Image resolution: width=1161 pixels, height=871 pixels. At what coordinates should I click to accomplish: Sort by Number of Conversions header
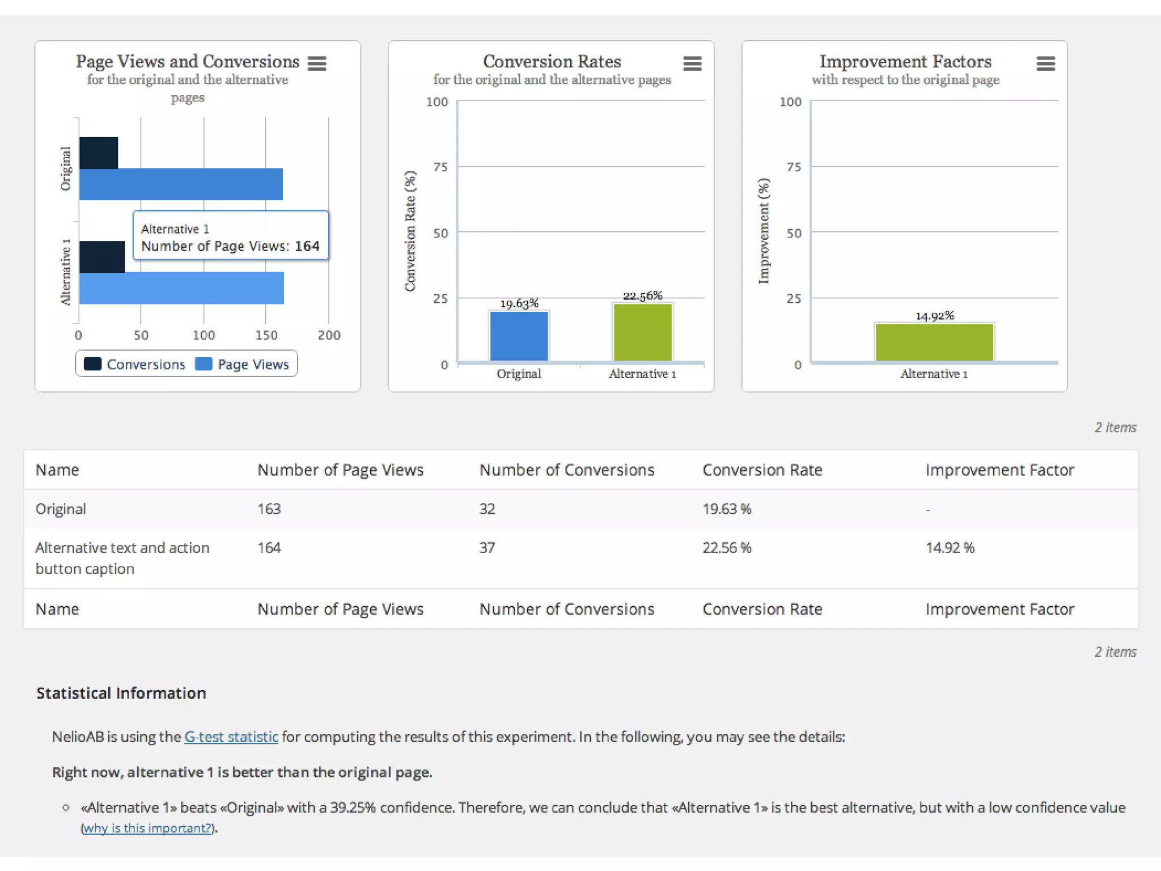[566, 470]
